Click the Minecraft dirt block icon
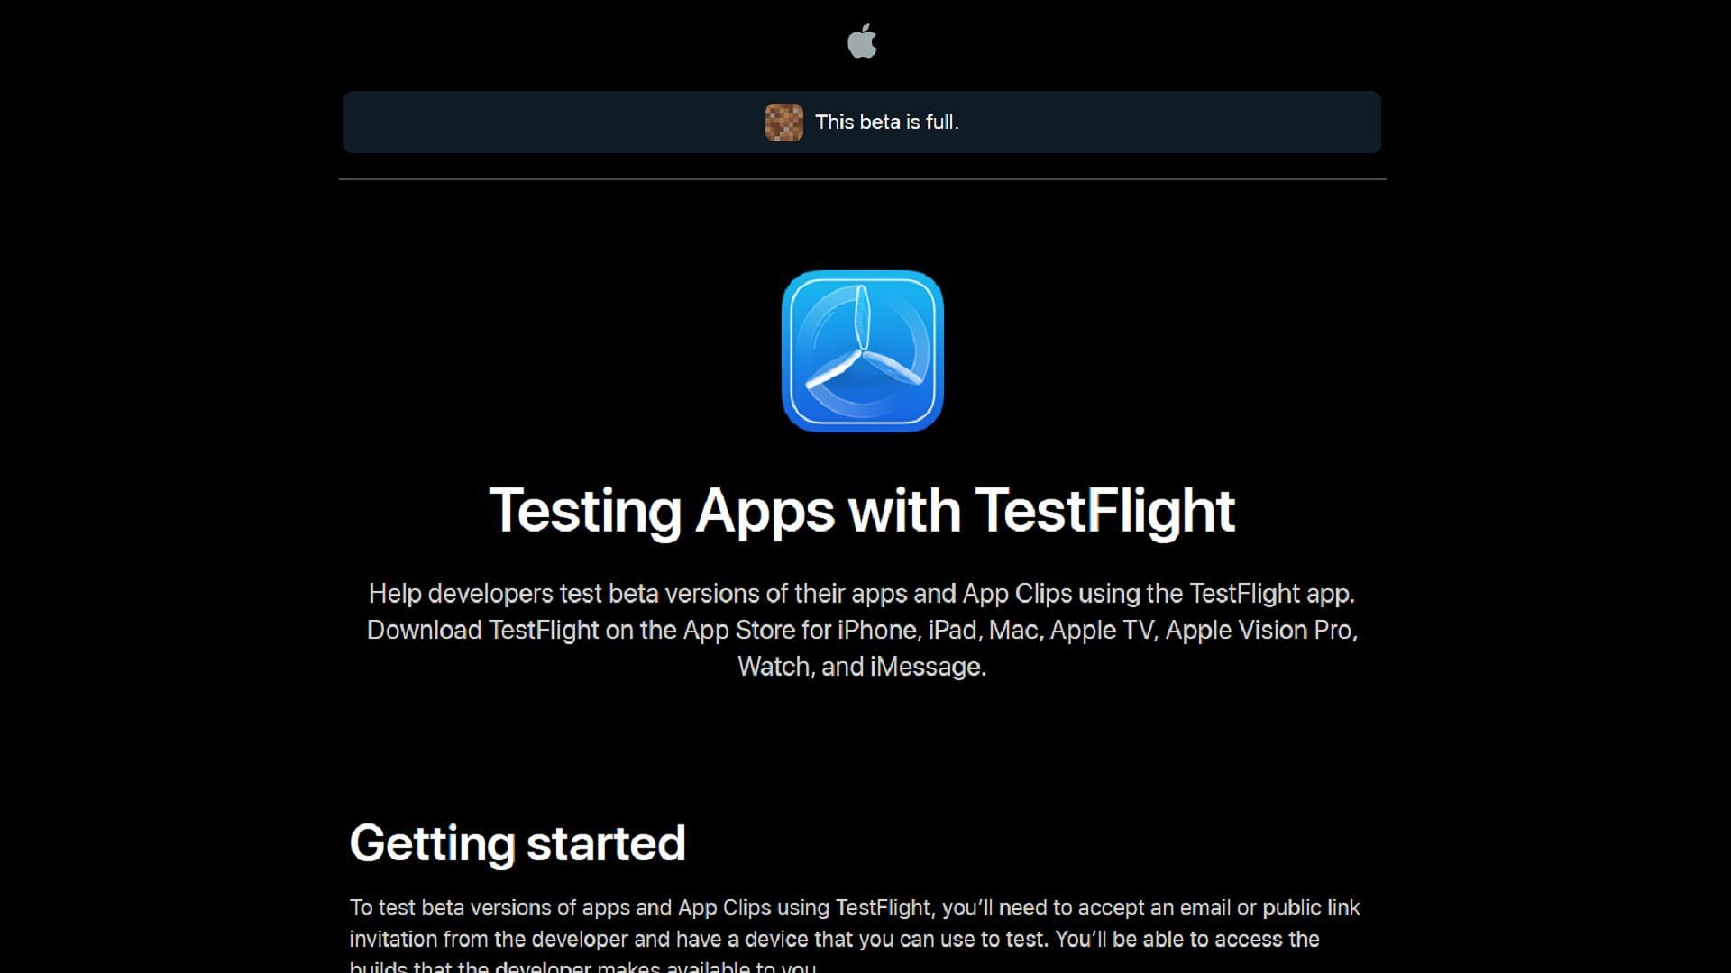The width and height of the screenshot is (1731, 973). pos(783,122)
